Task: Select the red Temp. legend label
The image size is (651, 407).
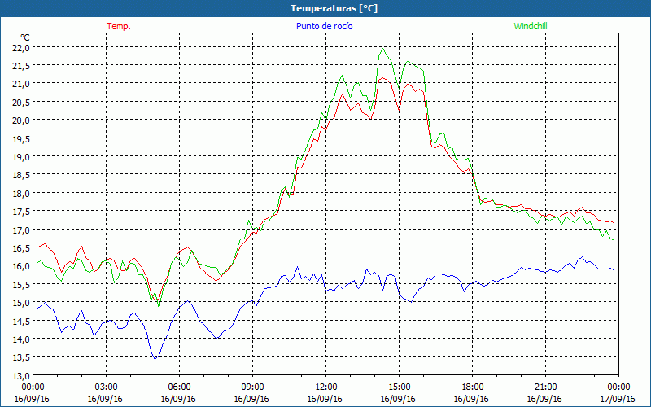Action: coord(119,26)
